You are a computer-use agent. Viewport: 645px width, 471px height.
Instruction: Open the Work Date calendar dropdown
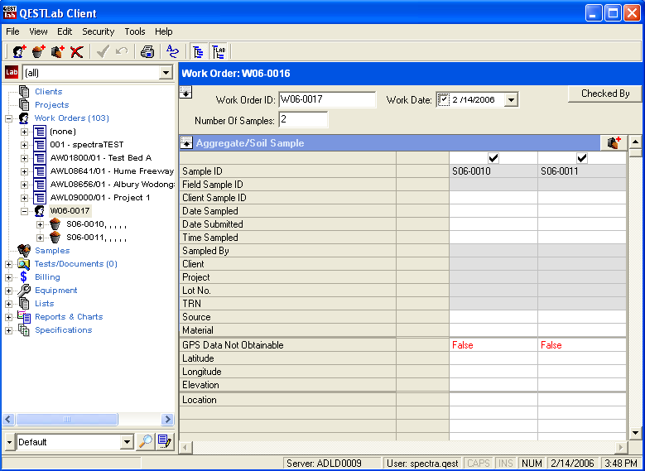[511, 100]
